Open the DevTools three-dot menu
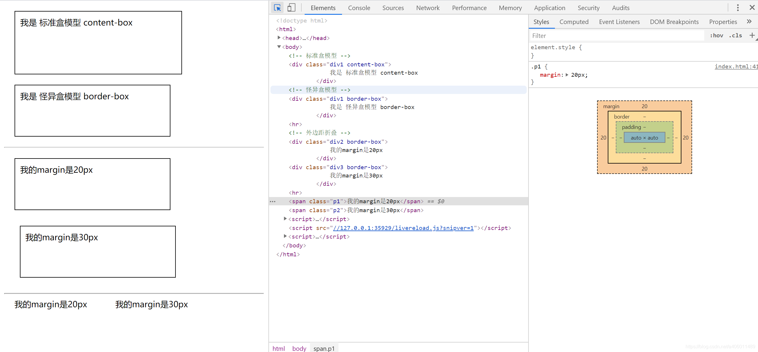Screen dimensions: 758x352 click(x=738, y=8)
